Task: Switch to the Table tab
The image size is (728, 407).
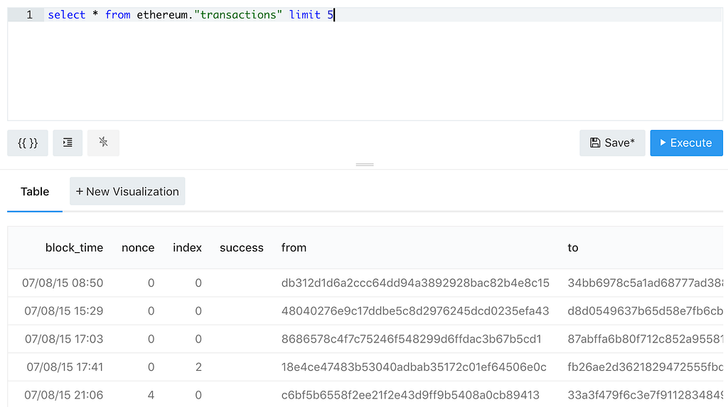Action: [35, 192]
